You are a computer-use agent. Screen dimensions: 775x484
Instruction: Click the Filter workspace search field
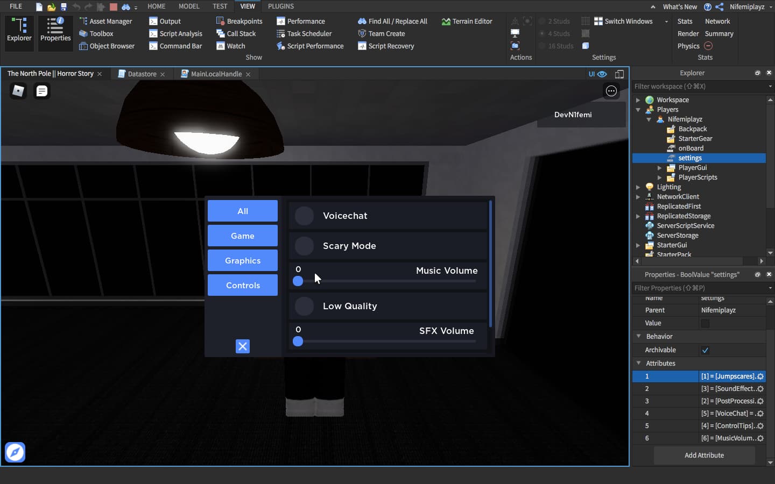[x=699, y=87]
